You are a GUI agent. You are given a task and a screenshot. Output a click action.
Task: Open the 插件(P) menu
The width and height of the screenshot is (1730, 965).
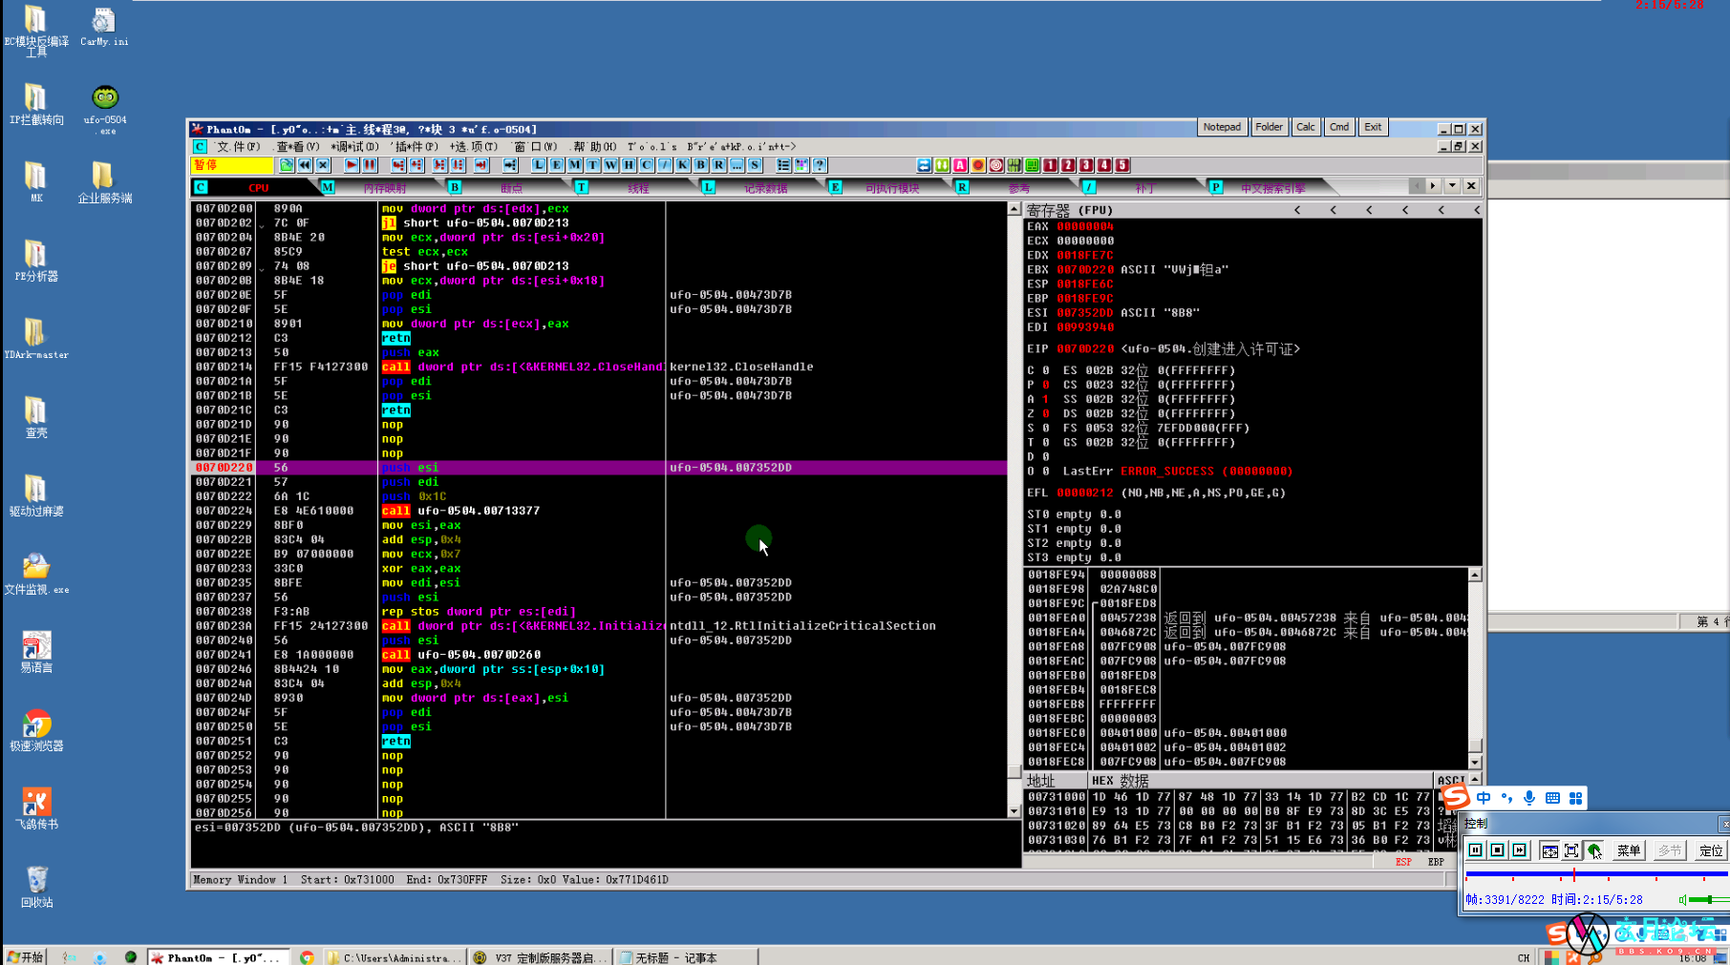tap(416, 147)
